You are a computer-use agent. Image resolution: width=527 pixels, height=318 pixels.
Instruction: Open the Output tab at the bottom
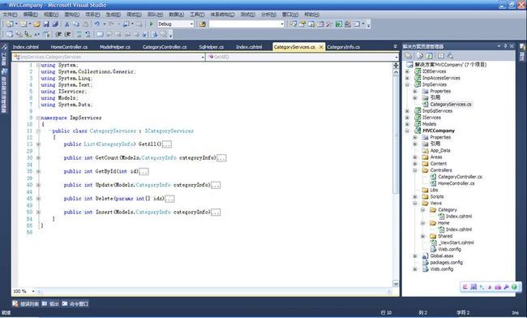[50, 304]
